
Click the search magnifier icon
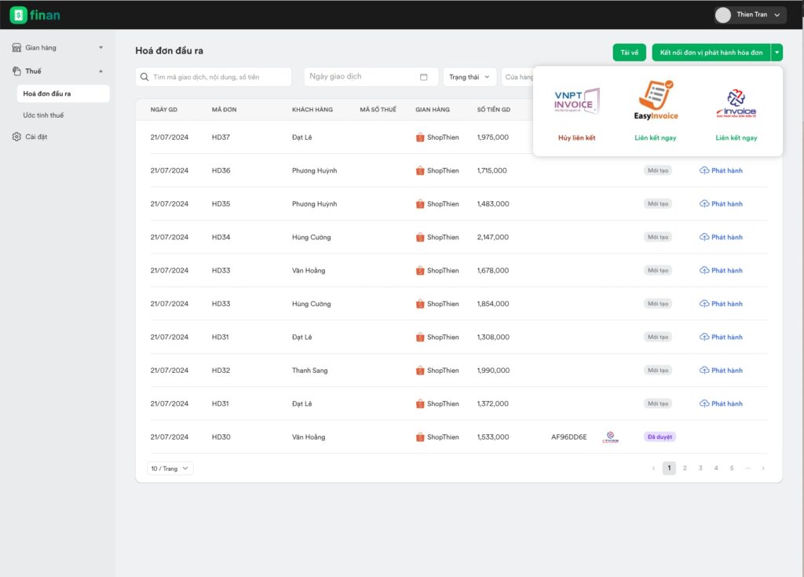point(144,77)
